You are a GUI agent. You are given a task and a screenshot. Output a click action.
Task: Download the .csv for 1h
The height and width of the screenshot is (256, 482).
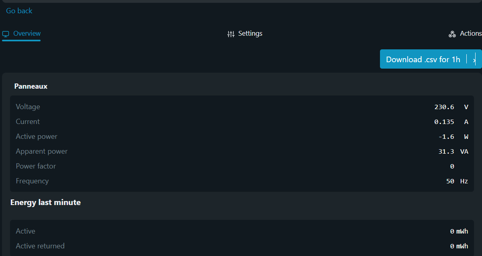(x=423, y=59)
